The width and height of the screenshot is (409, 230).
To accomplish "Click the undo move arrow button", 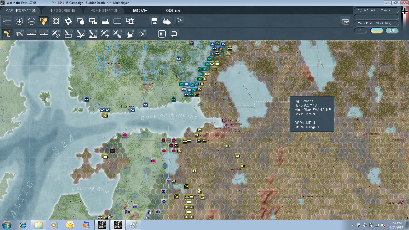I will pyautogui.click(x=174, y=34).
